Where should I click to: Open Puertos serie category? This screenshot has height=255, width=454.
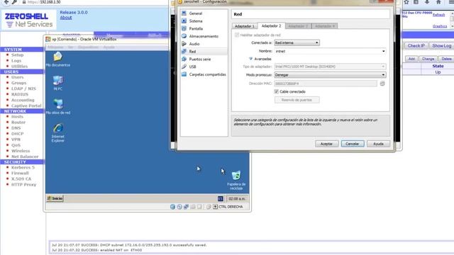point(200,59)
